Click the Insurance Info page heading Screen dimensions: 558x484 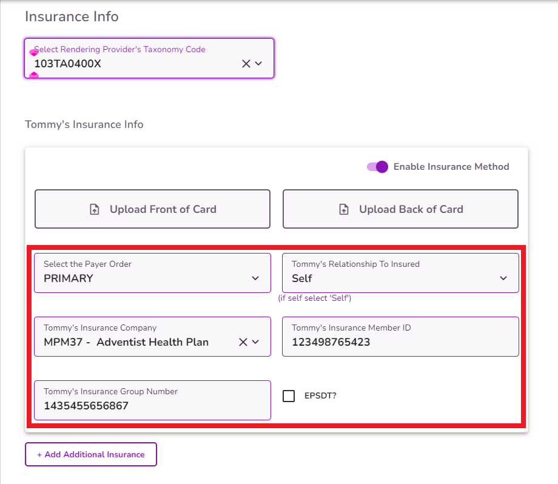click(x=72, y=16)
